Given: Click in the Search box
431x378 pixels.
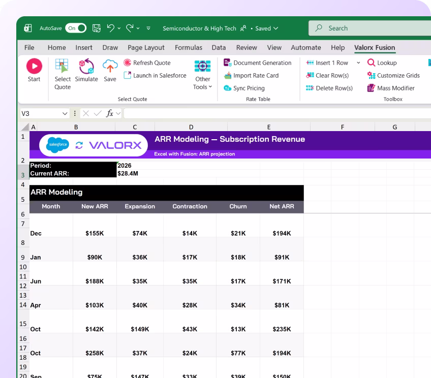Looking at the screenshot, I should click(x=370, y=28).
